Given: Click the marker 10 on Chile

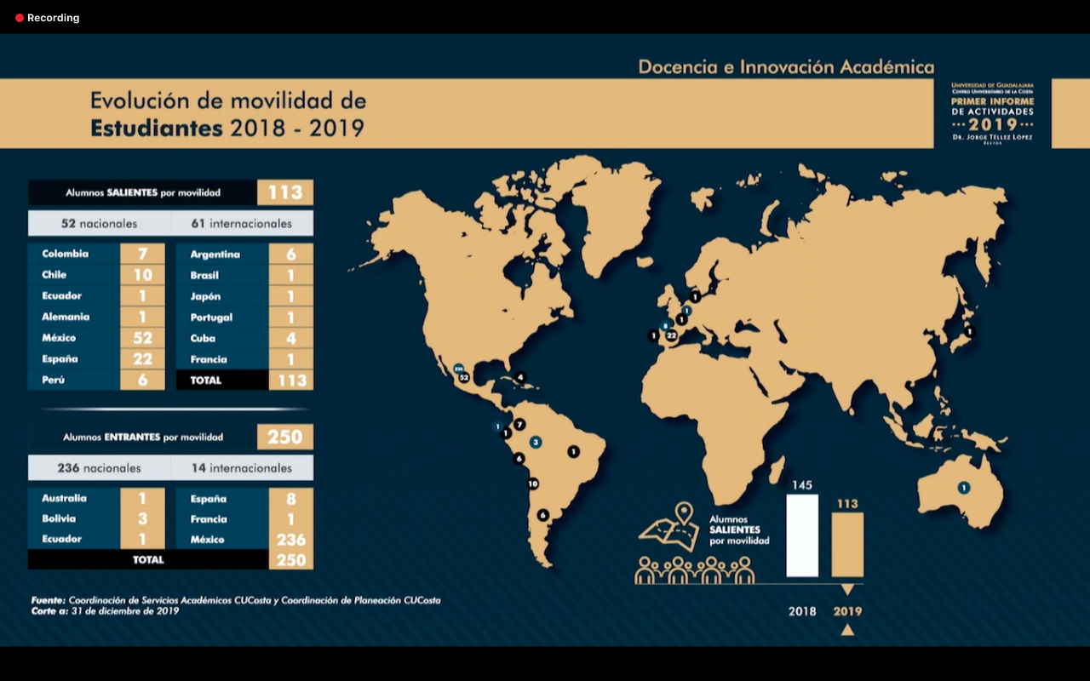Looking at the screenshot, I should 533,484.
